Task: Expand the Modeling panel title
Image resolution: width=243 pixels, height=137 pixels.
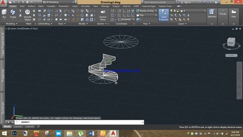Action: pos(11,24)
